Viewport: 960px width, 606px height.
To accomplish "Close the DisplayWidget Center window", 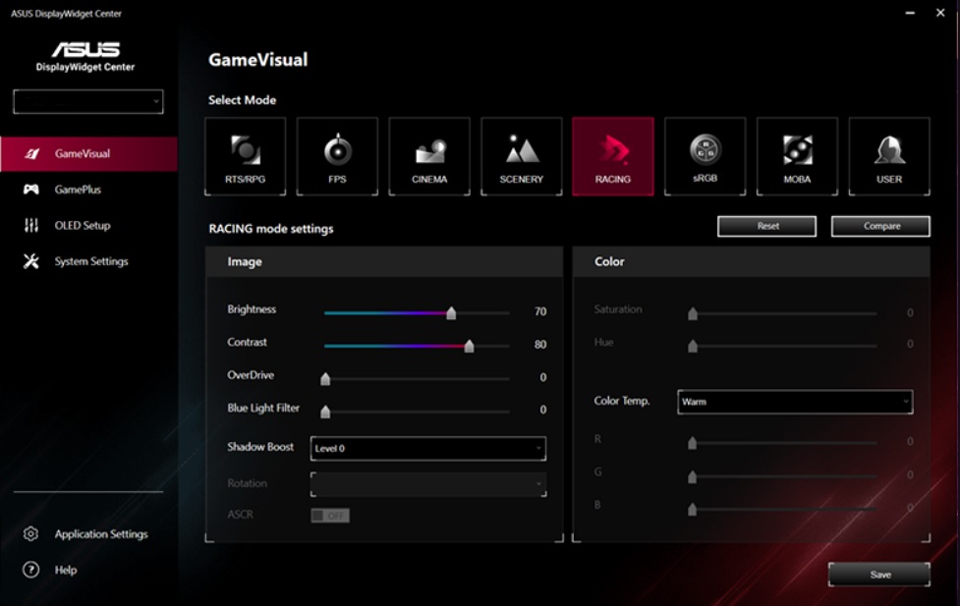I will (940, 13).
